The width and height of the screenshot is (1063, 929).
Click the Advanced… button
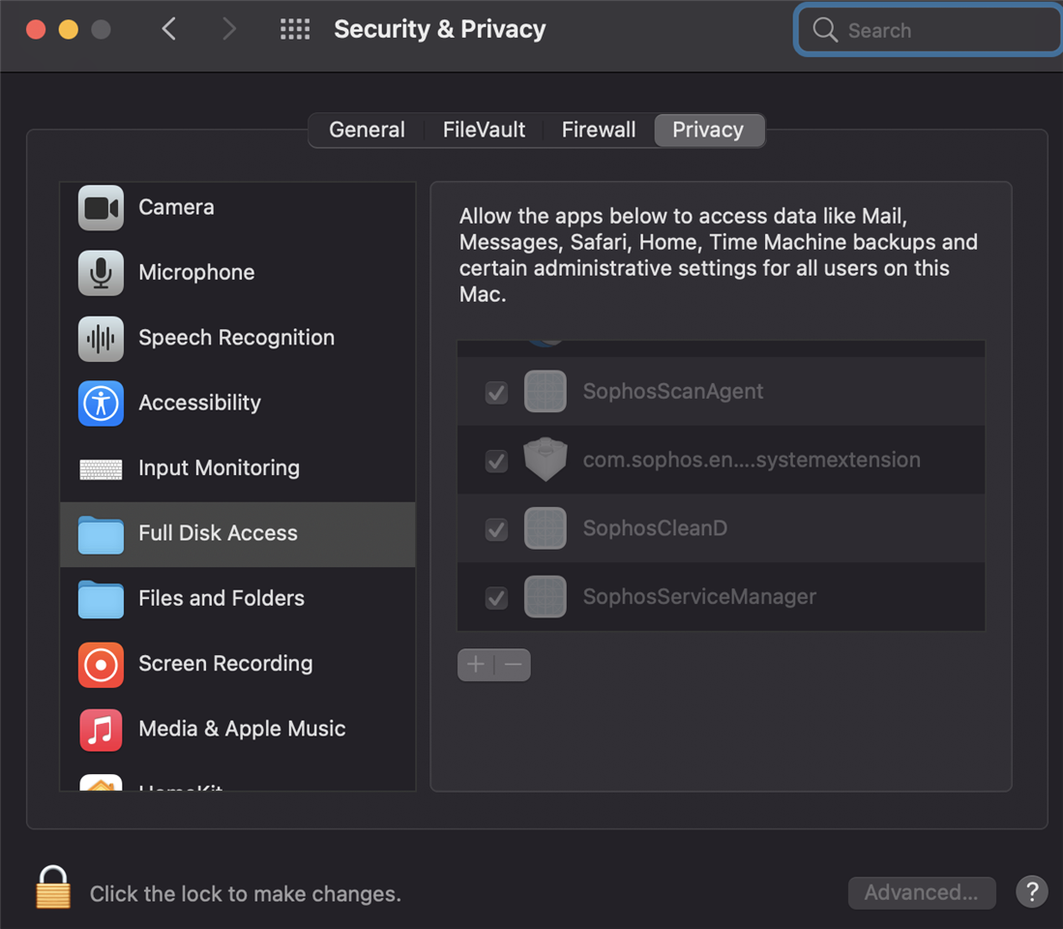(922, 892)
